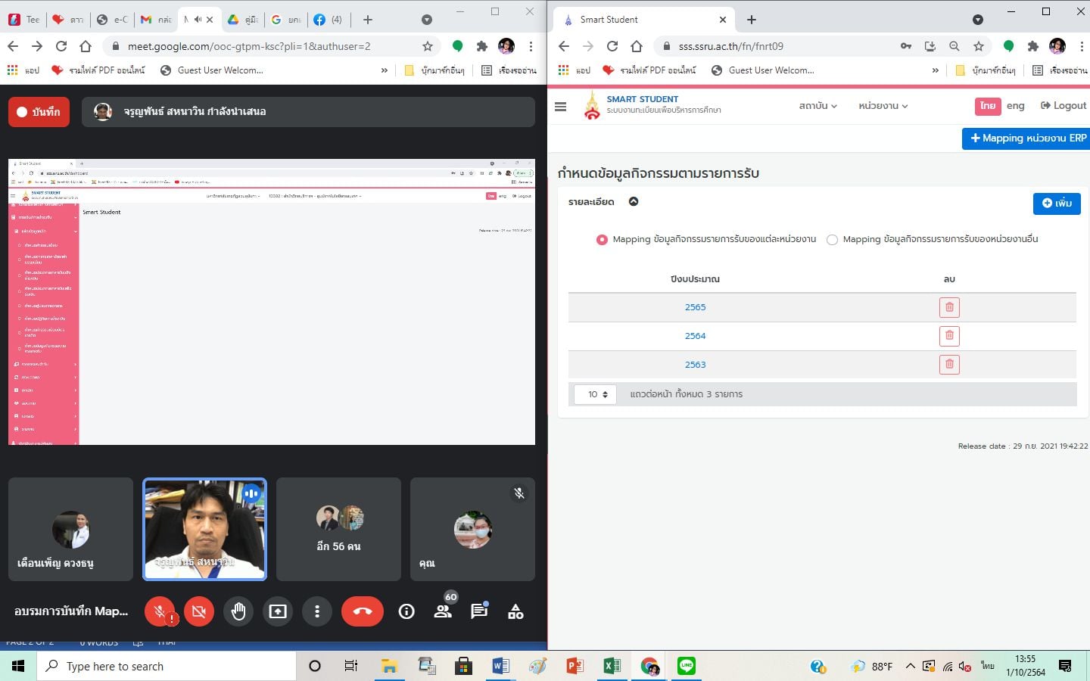Image resolution: width=1090 pixels, height=681 pixels.
Task: Select the Mapping for other units radio button
Action: [833, 240]
